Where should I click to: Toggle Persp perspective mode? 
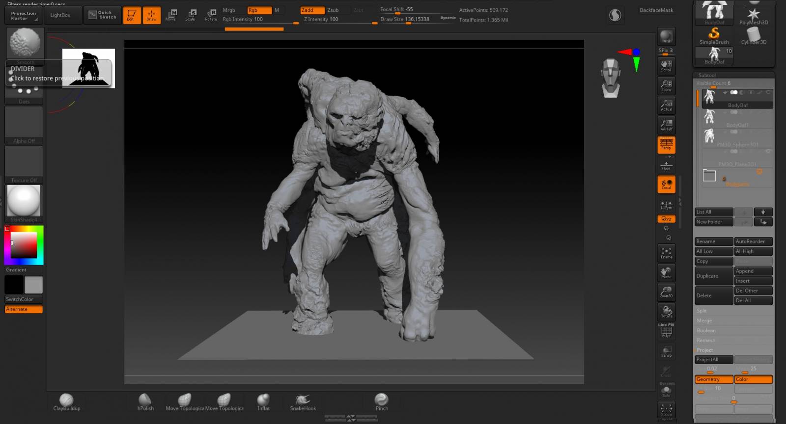[x=666, y=144]
